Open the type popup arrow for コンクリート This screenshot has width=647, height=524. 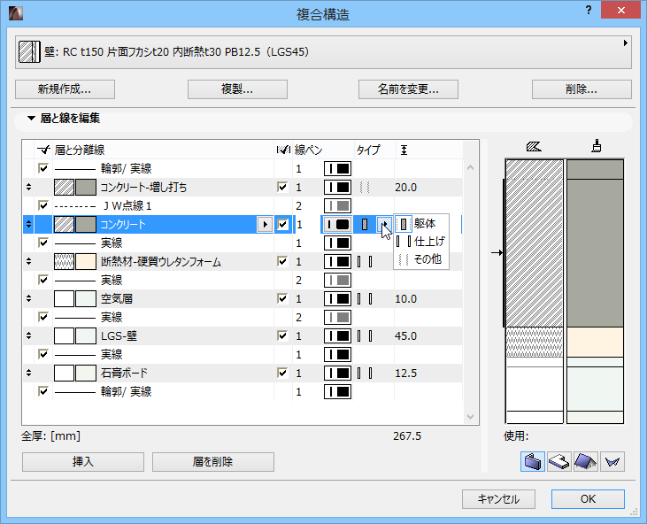pos(384,225)
